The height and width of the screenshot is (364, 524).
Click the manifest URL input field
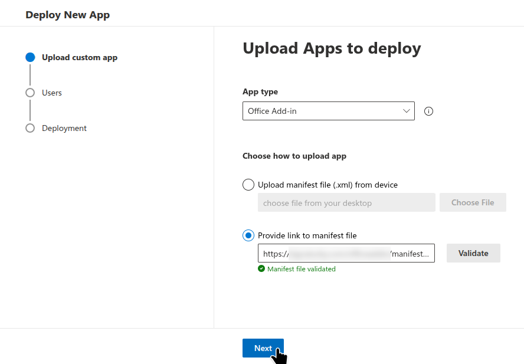click(346, 253)
